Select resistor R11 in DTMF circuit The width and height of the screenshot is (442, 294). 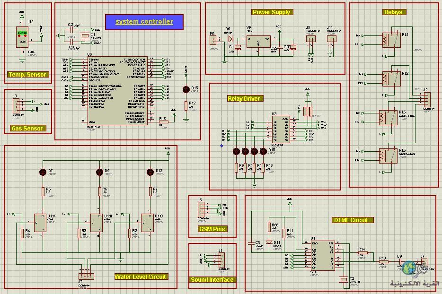pos(284,233)
